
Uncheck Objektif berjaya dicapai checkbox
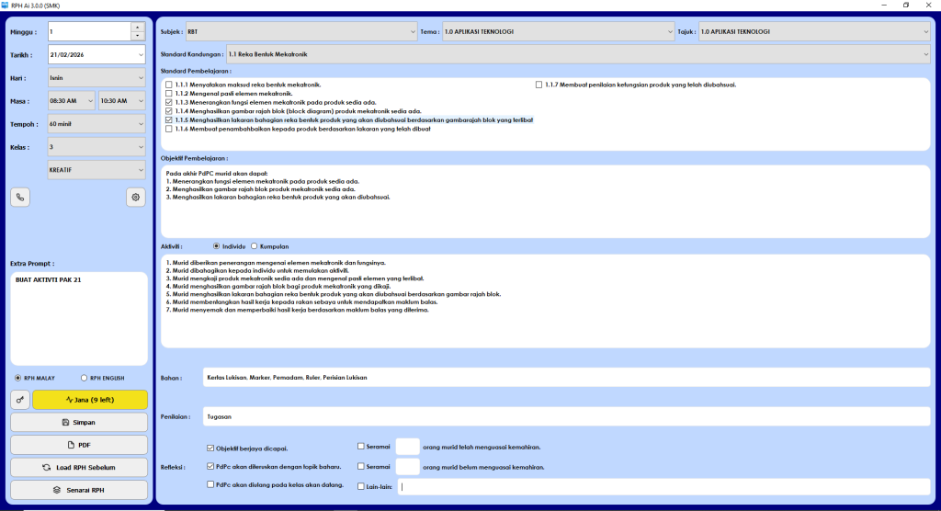[x=211, y=448]
